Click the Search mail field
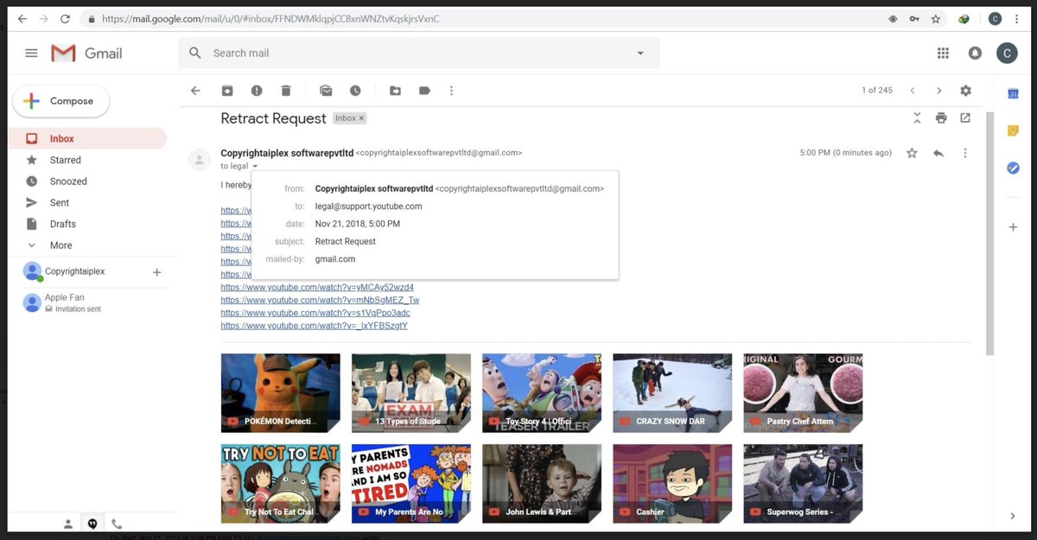Image resolution: width=1037 pixels, height=540 pixels. pyautogui.click(x=419, y=53)
